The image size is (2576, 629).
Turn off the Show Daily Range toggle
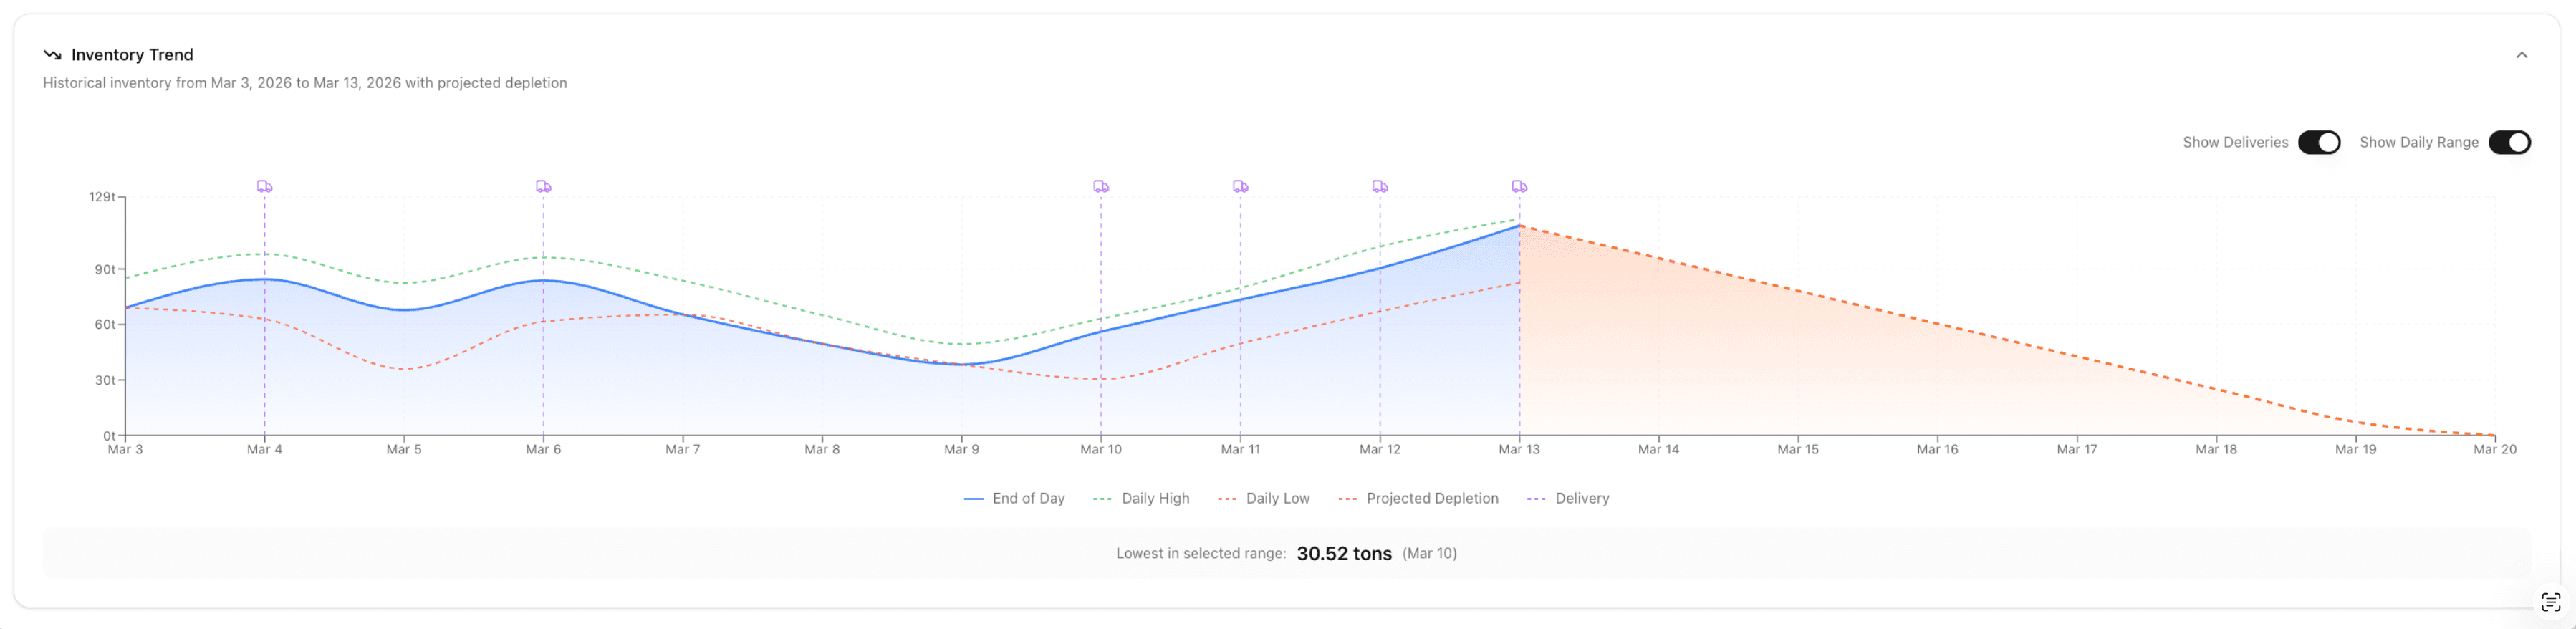2511,142
